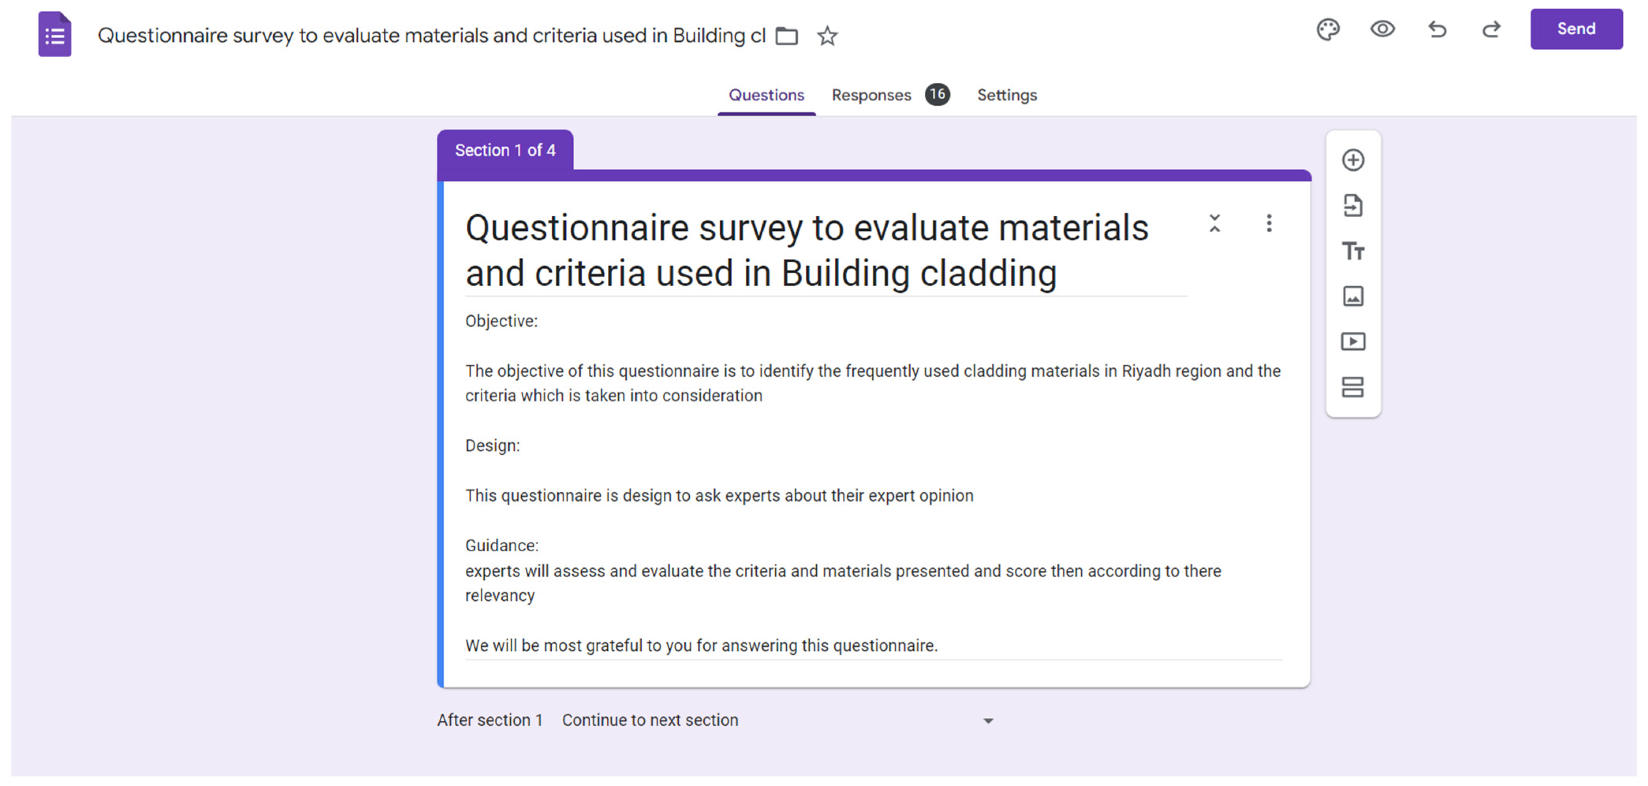Undo the last change
Viewport: 1648px width, 786px height.
pos(1437,30)
